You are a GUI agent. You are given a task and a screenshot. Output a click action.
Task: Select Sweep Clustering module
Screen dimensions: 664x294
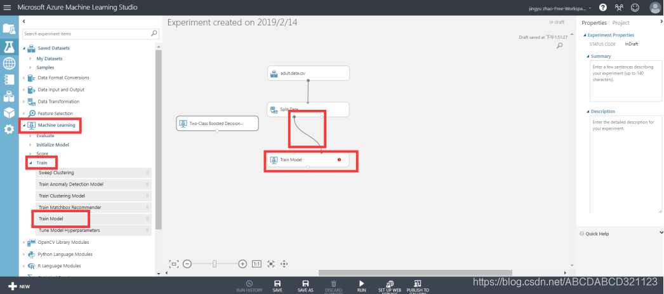coord(93,173)
